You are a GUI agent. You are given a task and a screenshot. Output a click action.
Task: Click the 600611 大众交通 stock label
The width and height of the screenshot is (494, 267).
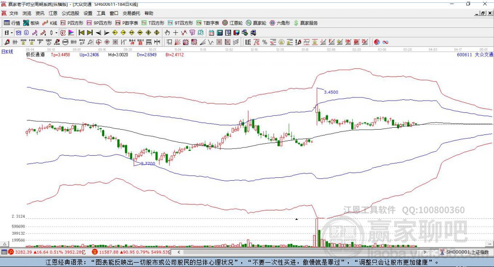[475, 54]
